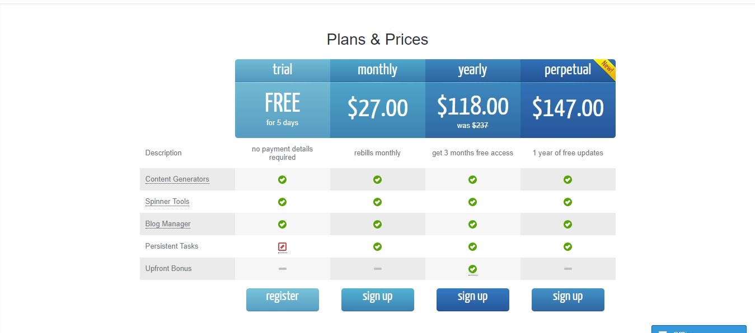Select the yearly plan header
755x333 pixels.
pyautogui.click(x=473, y=70)
